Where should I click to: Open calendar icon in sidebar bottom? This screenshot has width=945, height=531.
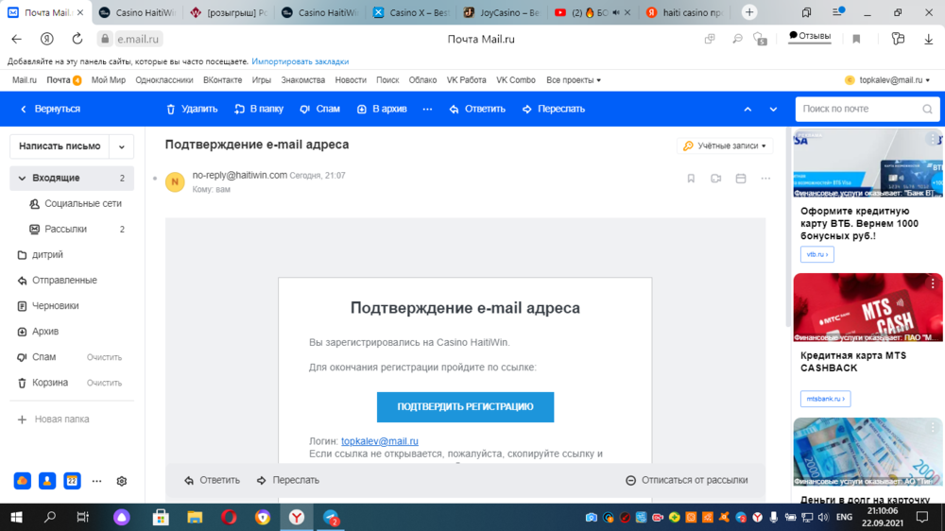[x=72, y=481]
